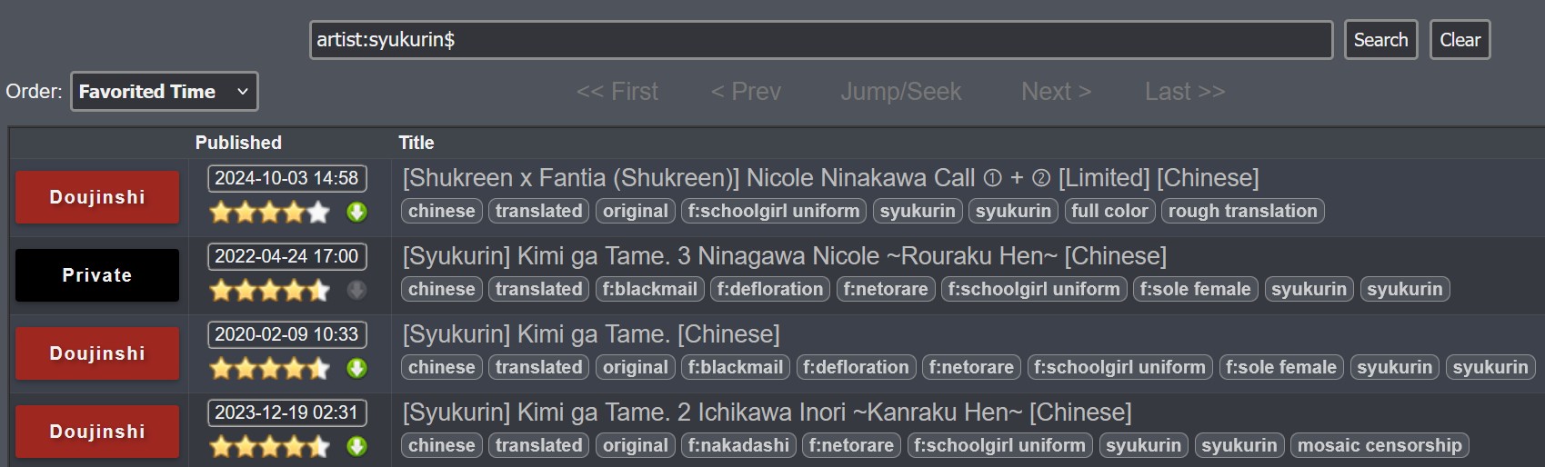The image size is (1545, 467).
Task: Click star rating of 2020-02-09 gallery
Action: click(269, 369)
